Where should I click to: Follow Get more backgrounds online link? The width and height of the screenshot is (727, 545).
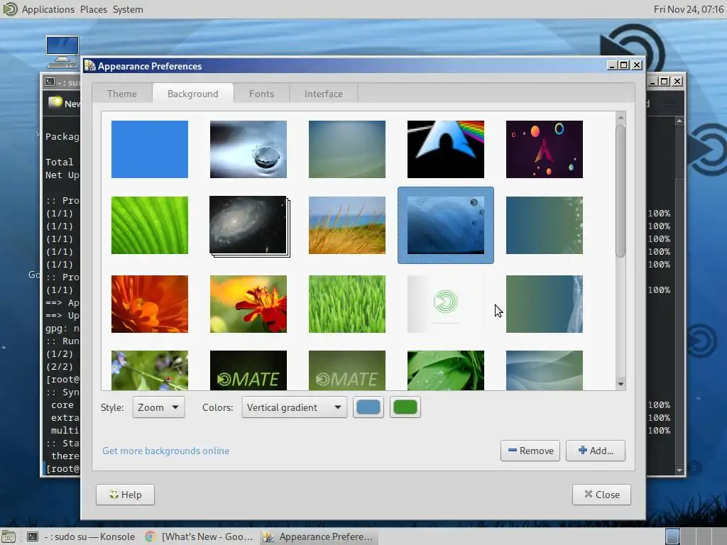pos(165,451)
